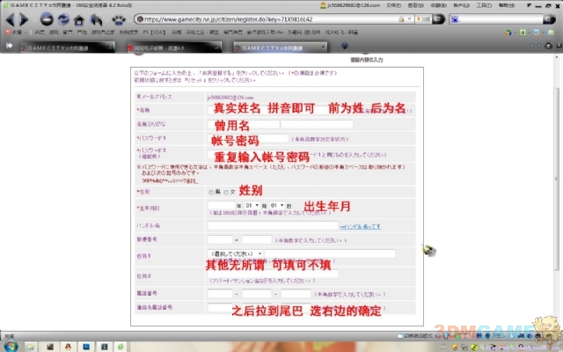
Task: Click the star favorites icon in bookmarks bar
Action: (x=6, y=32)
